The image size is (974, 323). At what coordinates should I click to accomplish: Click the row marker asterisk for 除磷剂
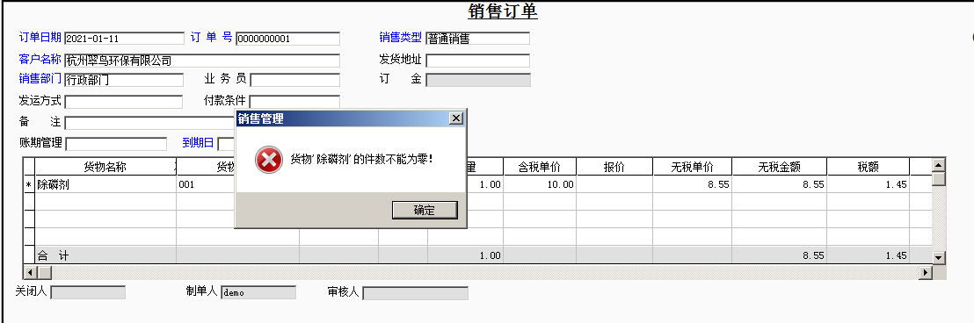point(29,184)
